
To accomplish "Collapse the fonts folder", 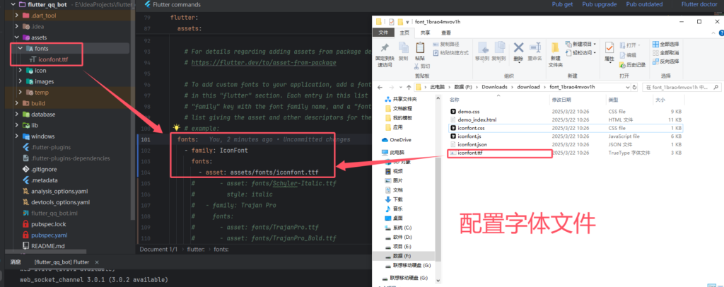I will pyautogui.click(x=21, y=49).
